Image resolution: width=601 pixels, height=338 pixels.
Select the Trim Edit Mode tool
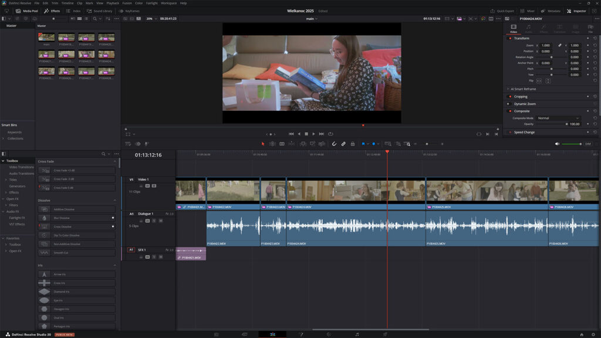click(272, 144)
